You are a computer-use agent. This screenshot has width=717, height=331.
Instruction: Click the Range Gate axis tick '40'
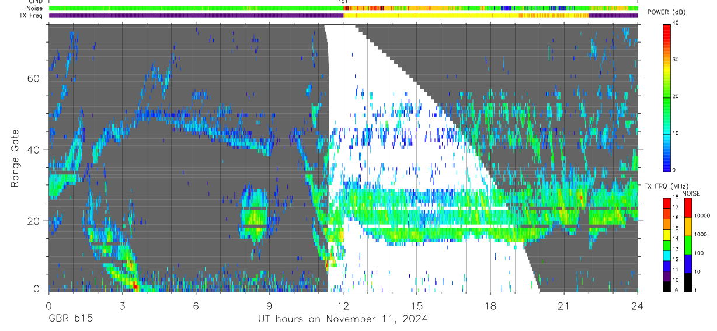pyautogui.click(x=34, y=149)
